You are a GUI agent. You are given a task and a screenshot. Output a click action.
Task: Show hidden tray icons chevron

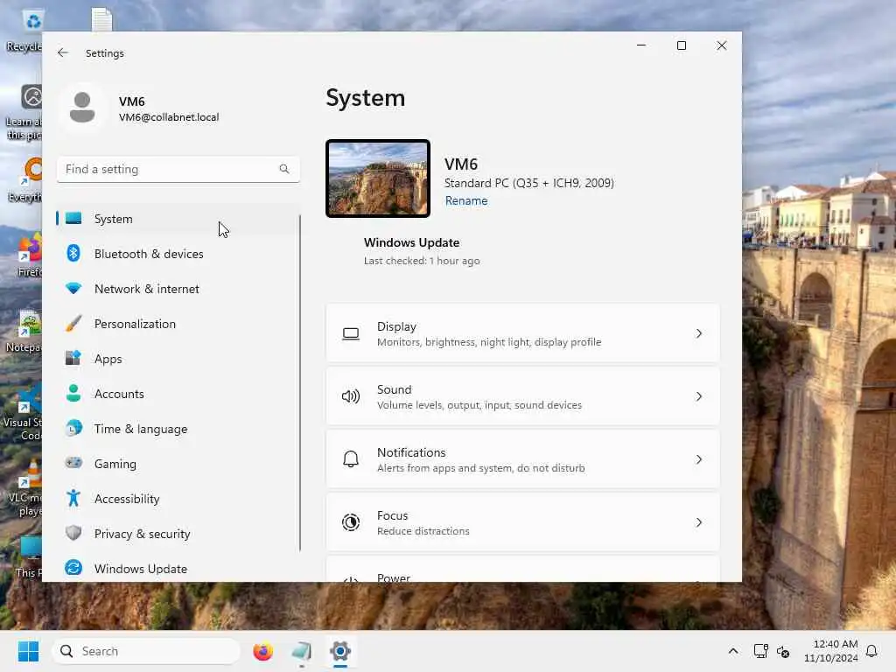(x=733, y=651)
